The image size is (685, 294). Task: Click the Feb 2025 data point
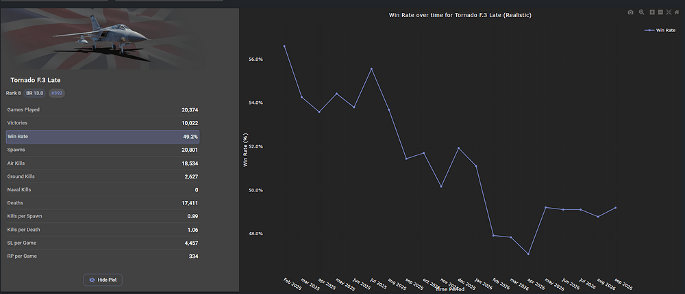[x=284, y=46]
